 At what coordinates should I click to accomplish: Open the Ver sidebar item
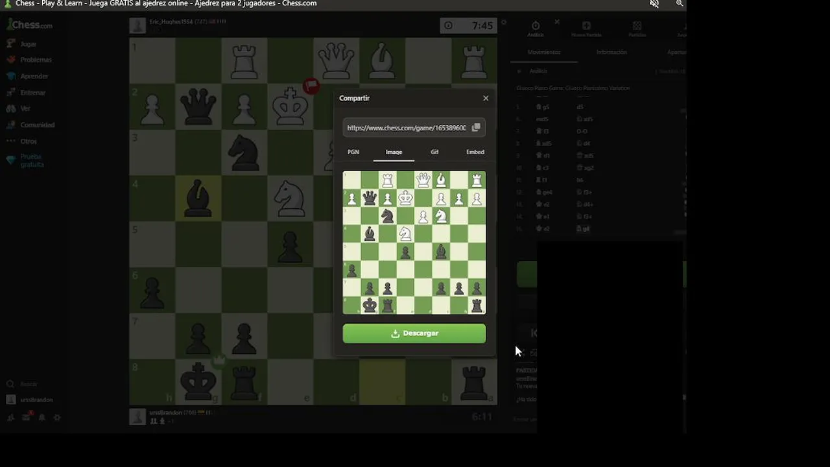19,108
